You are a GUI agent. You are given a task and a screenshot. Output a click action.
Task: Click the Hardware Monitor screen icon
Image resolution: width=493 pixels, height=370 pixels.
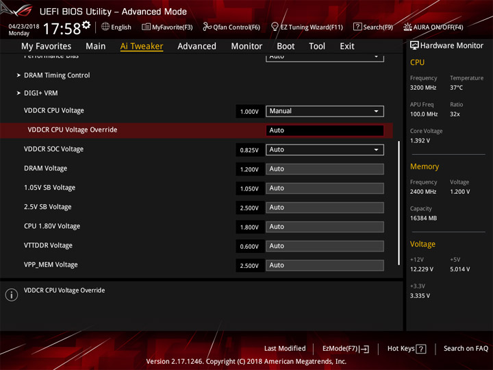pos(414,46)
